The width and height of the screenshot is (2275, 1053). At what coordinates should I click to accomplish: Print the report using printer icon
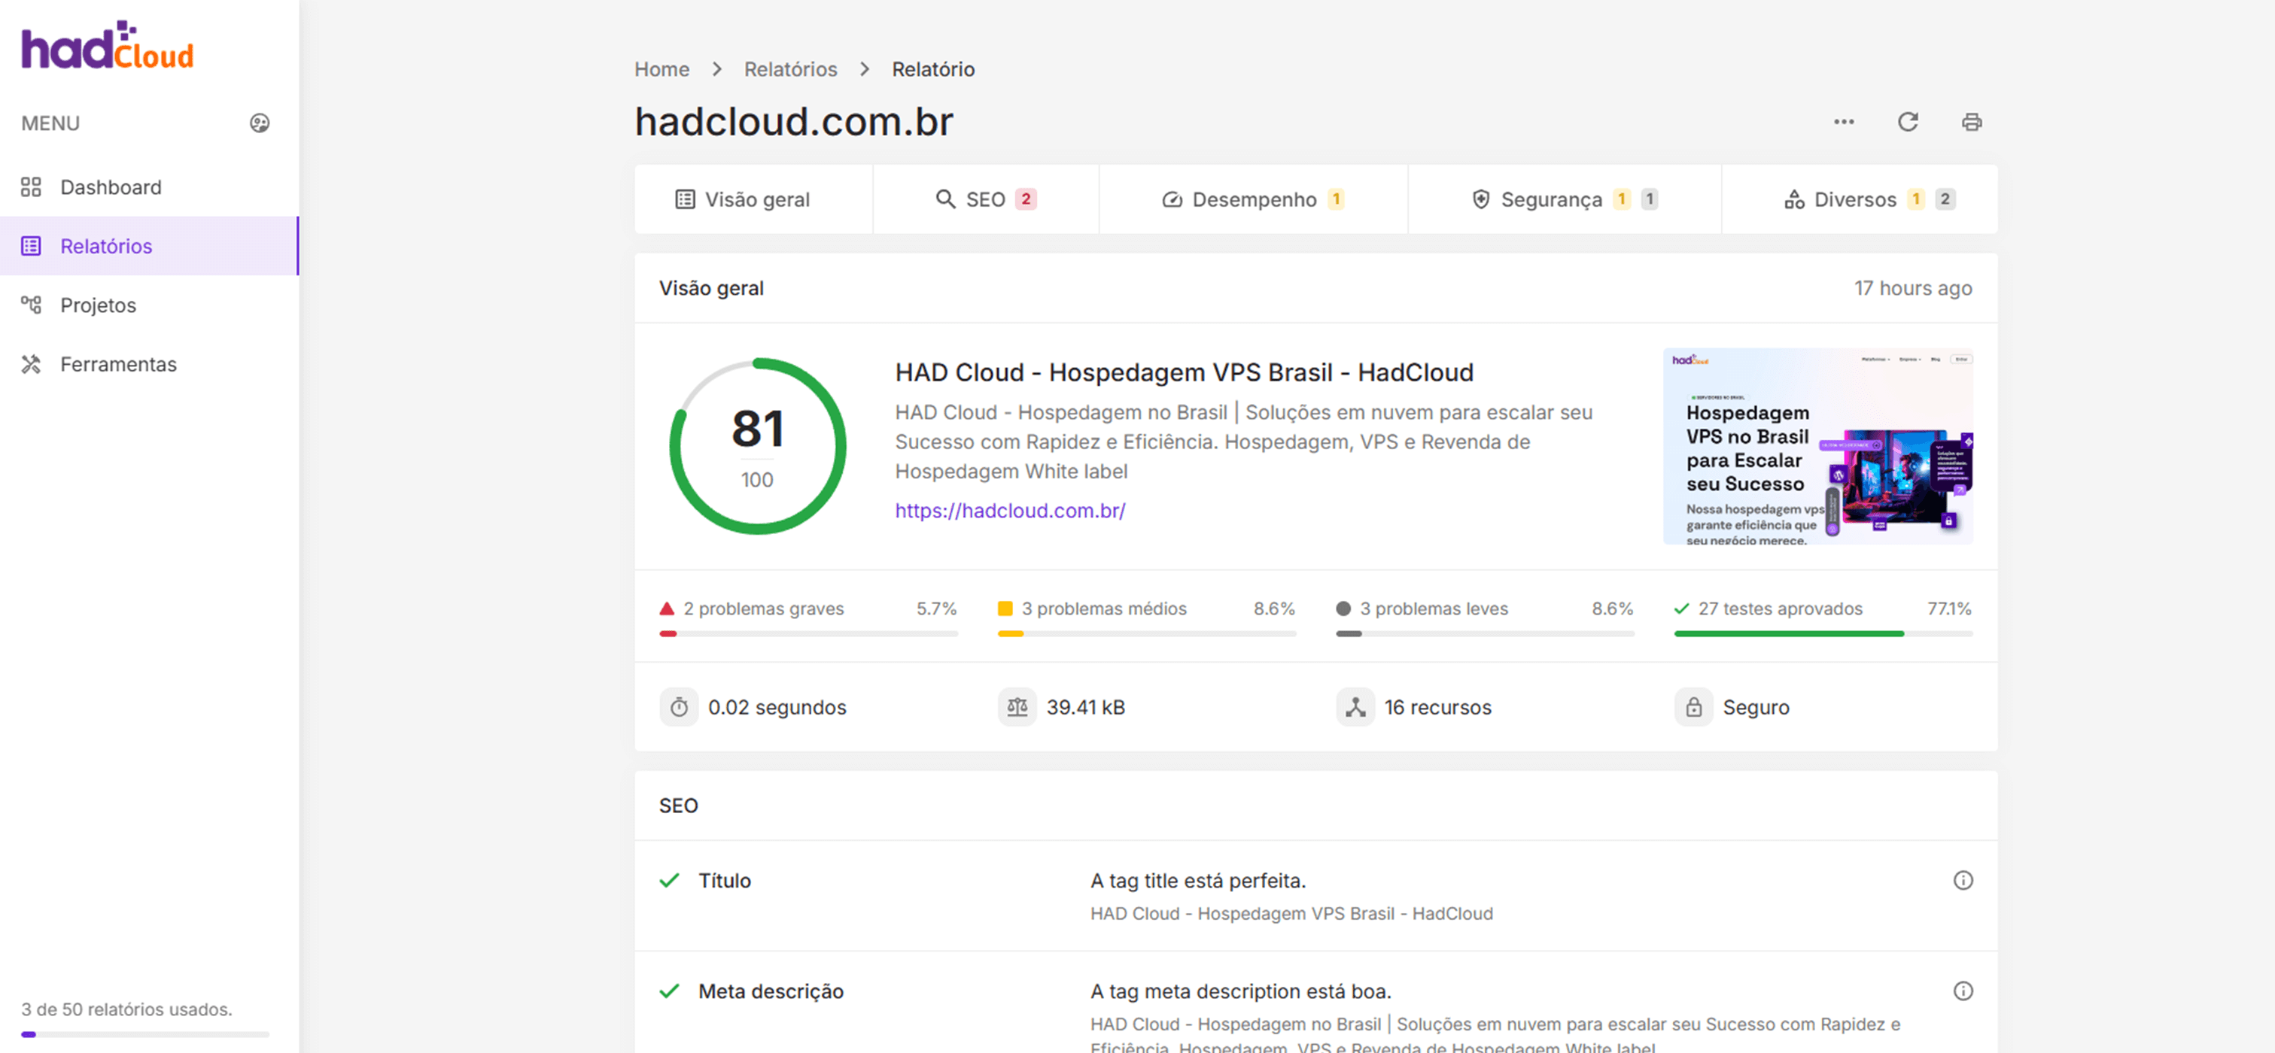pos(1971,122)
